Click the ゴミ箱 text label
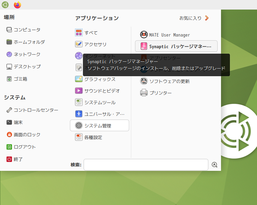The width and height of the screenshot is (257, 205). pos(20,79)
